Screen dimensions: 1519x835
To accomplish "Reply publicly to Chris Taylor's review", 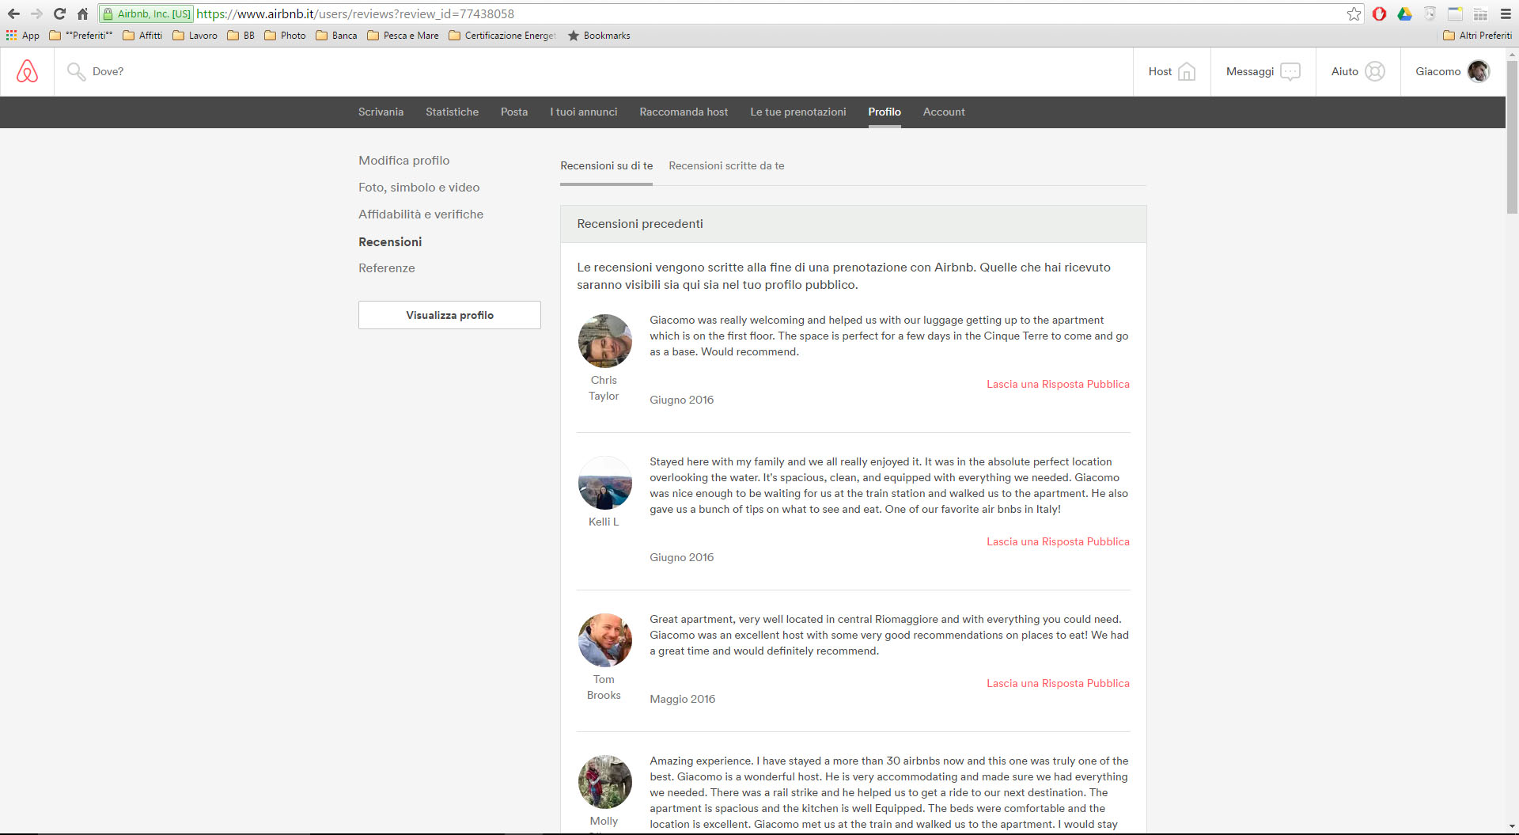I will tap(1057, 384).
